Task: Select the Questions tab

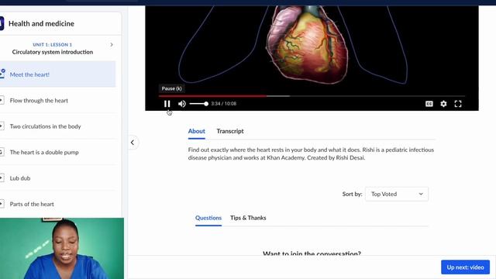Action: pos(208,218)
